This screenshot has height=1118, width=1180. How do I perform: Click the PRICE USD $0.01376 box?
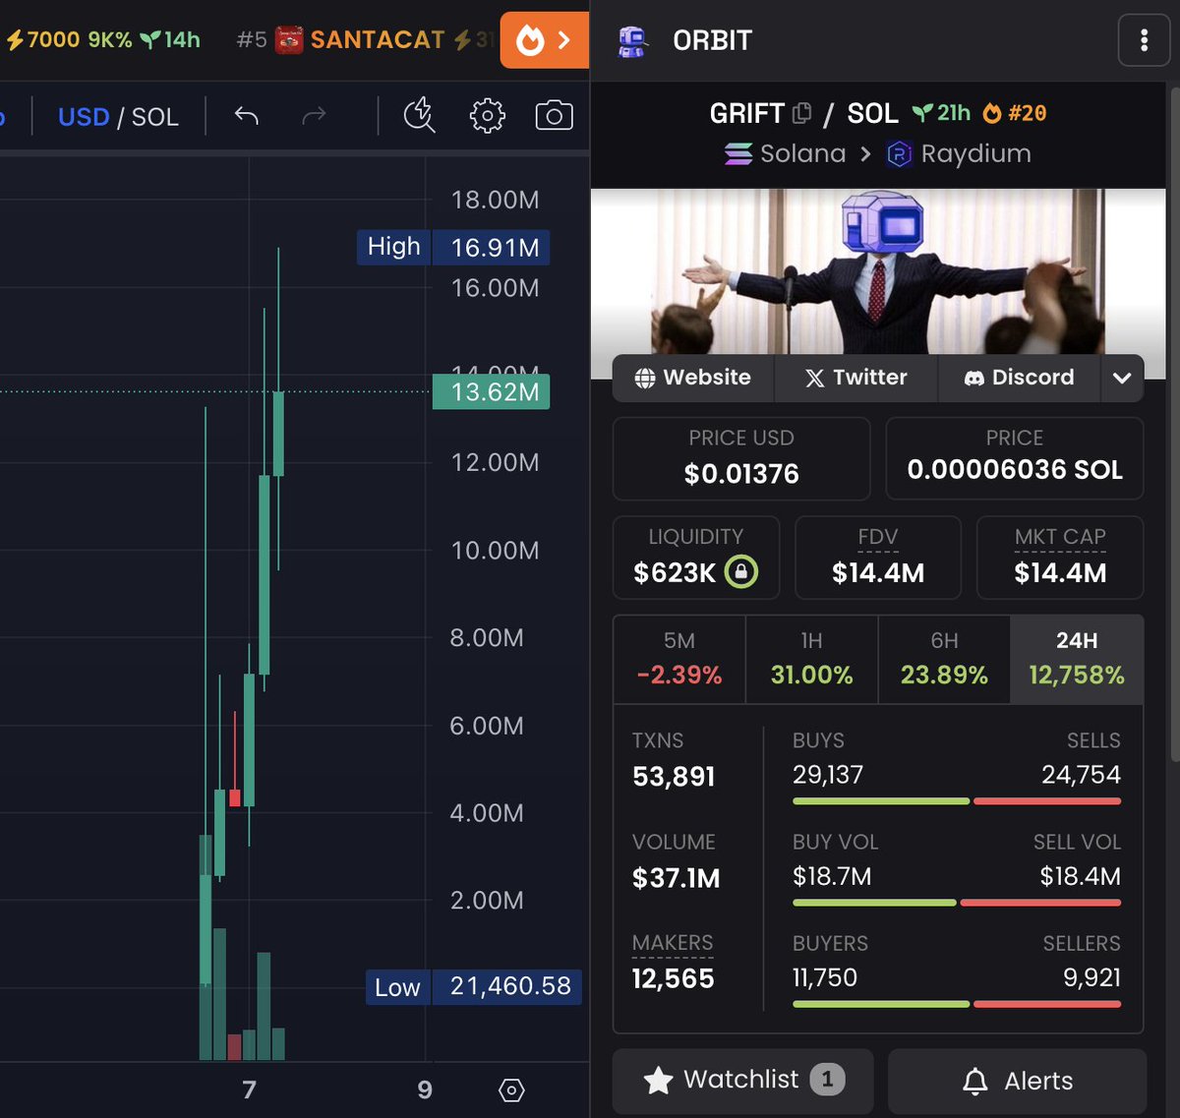[x=741, y=459]
